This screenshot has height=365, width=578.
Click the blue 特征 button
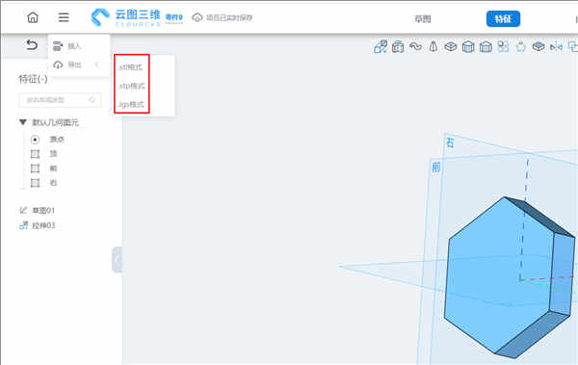[503, 19]
